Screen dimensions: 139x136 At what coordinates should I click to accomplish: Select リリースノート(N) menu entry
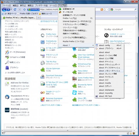[76, 27]
